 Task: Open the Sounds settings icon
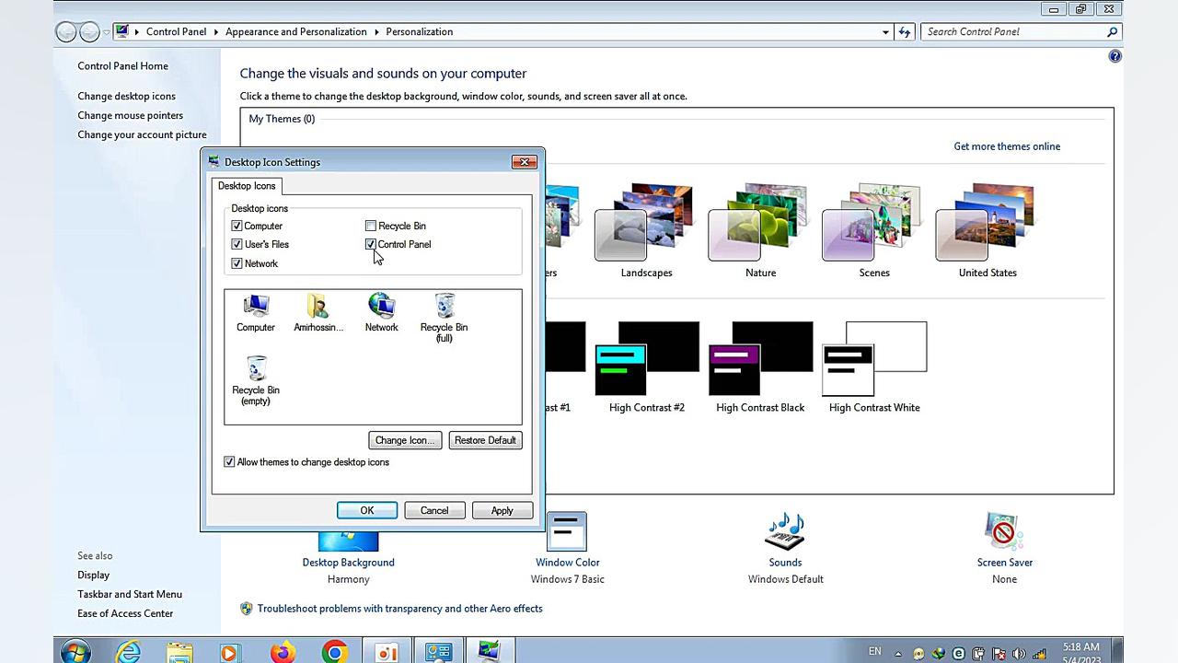click(785, 532)
